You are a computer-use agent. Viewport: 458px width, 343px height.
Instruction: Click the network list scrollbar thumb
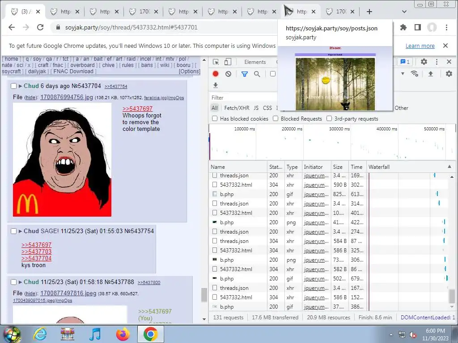tap(452, 296)
